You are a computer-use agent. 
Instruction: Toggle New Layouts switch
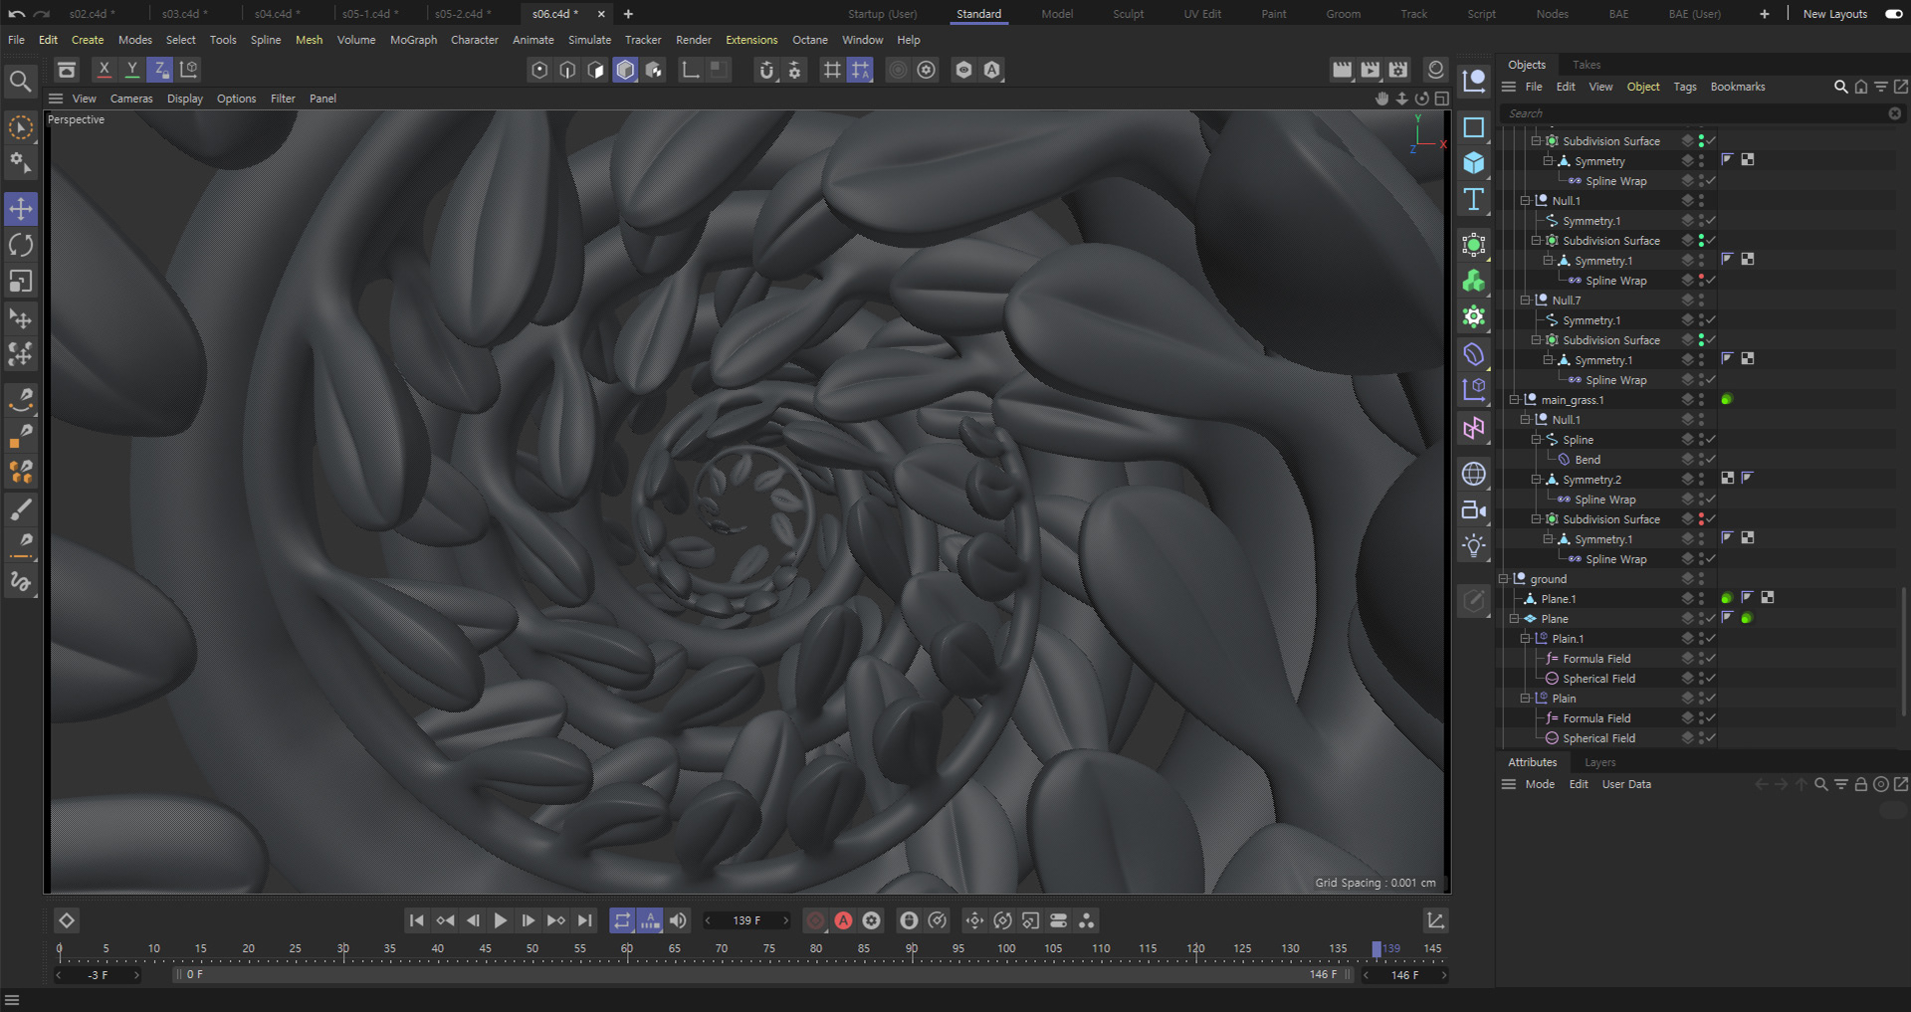[x=1894, y=14]
